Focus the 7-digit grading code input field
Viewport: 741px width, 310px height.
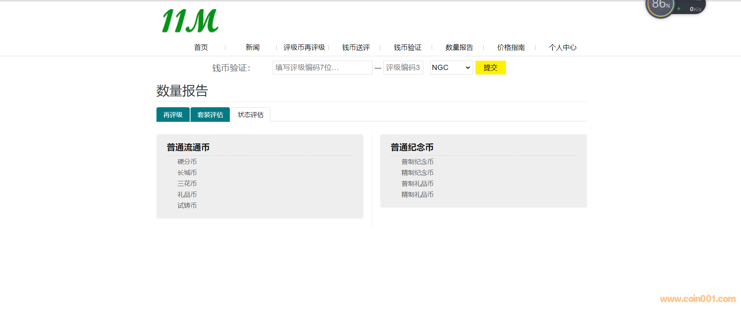[322, 68]
